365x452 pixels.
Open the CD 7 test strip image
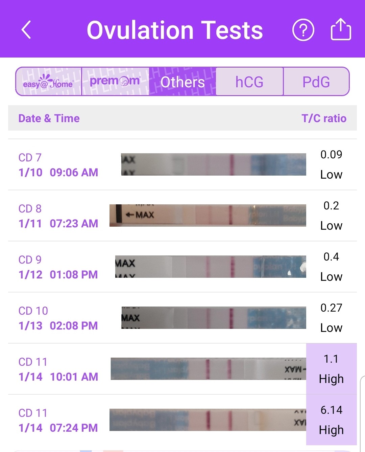(214, 164)
